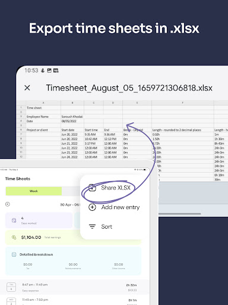Click the '12:12 PM' end time cell
228x305 pixels.
click(x=113, y=139)
